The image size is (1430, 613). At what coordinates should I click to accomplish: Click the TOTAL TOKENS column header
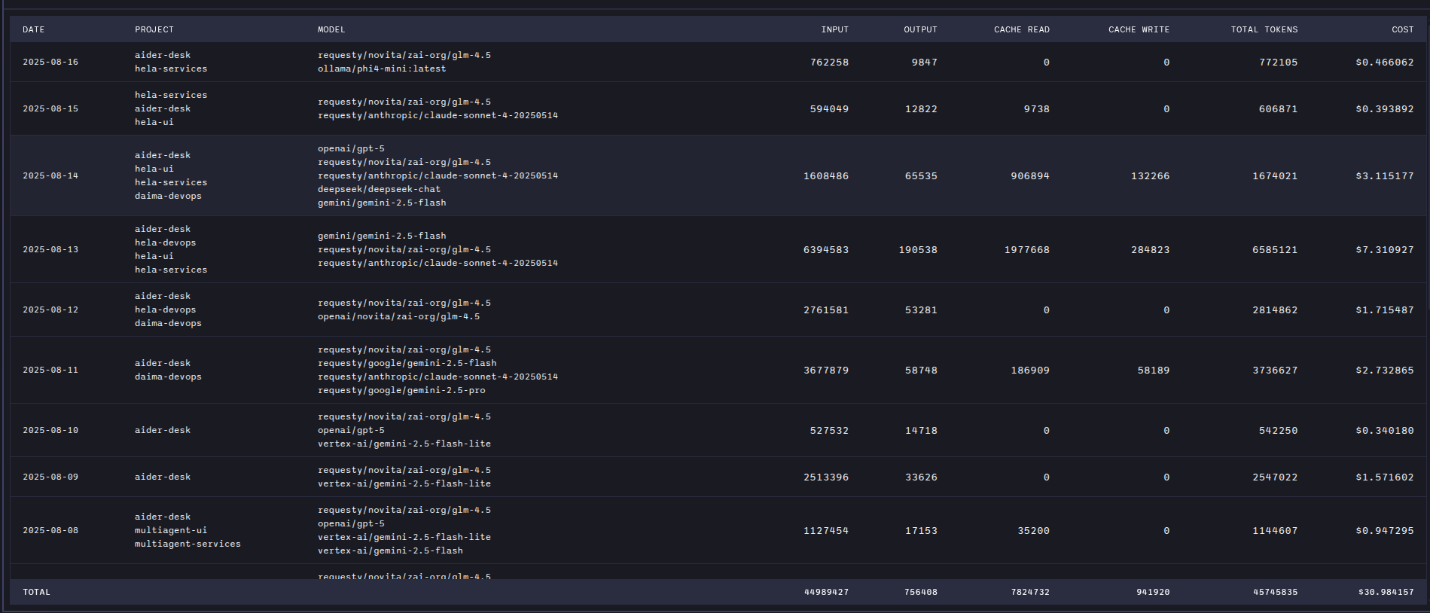pyautogui.click(x=1264, y=29)
